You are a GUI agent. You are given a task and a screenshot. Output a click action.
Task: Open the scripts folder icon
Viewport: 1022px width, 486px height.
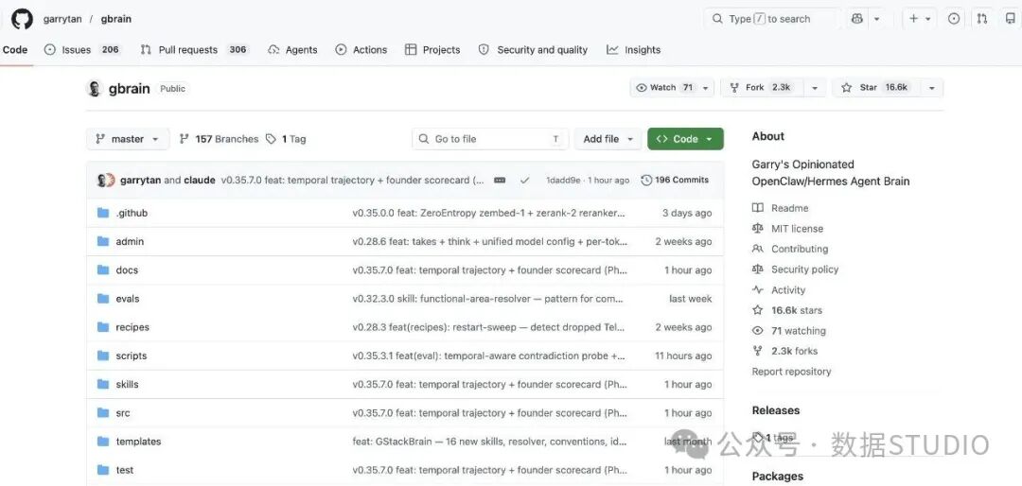pyautogui.click(x=103, y=356)
